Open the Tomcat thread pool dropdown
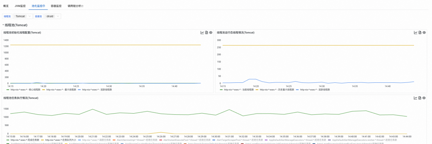Viewport: 432px width, 144px height. click(23, 16)
